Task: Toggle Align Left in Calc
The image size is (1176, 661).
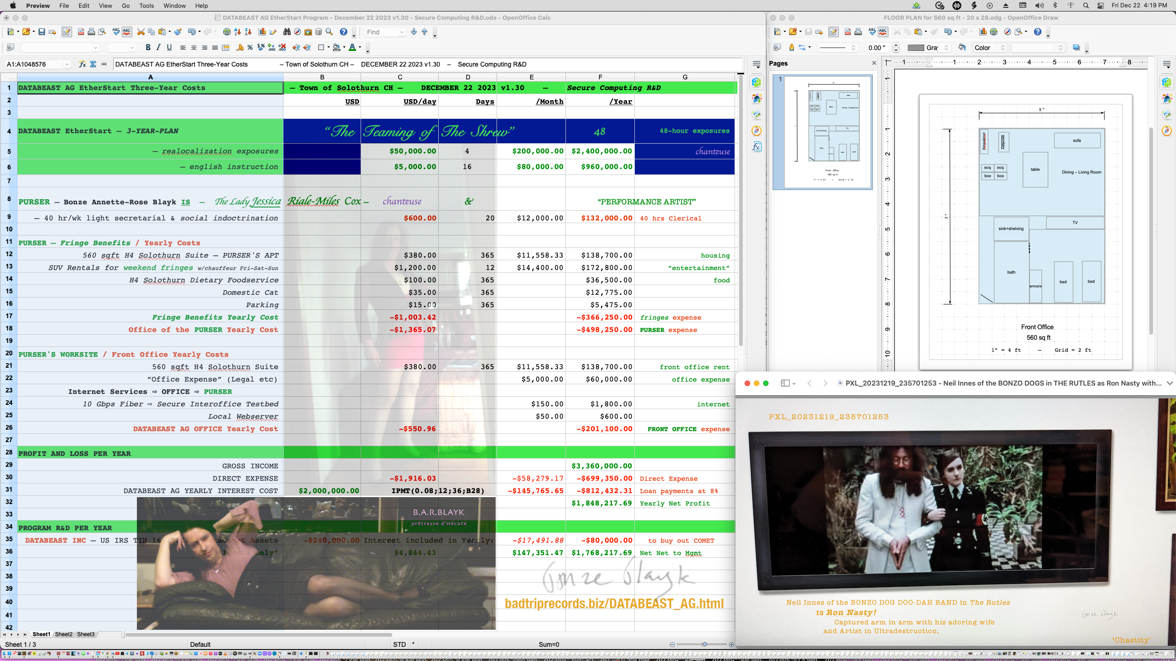Action: (x=183, y=47)
